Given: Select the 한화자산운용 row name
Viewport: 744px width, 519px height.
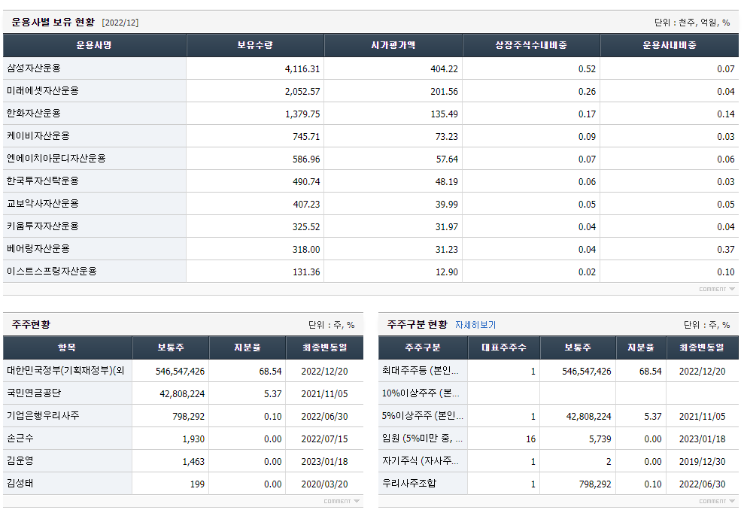Looking at the screenshot, I should 34,114.
